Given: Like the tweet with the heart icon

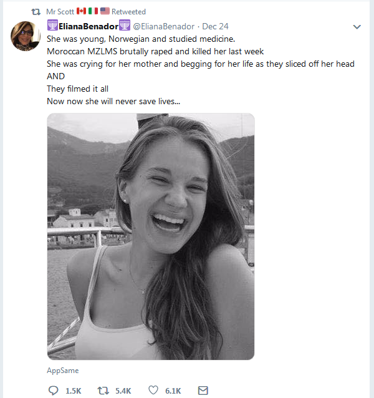Looking at the screenshot, I should [153, 391].
